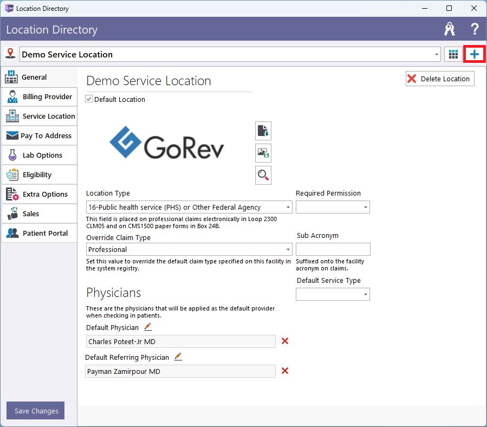Screen dimensions: 487x427
Task: Remove Payman Zamirpour MD with red X
Action: [x=285, y=371]
